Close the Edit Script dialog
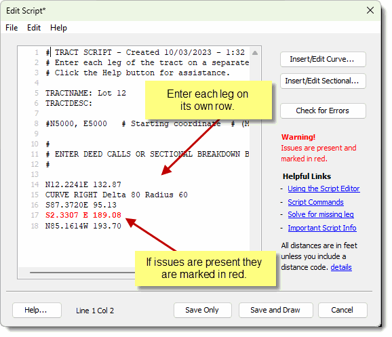Viewport: 392px width, 337px height. pos(370,10)
